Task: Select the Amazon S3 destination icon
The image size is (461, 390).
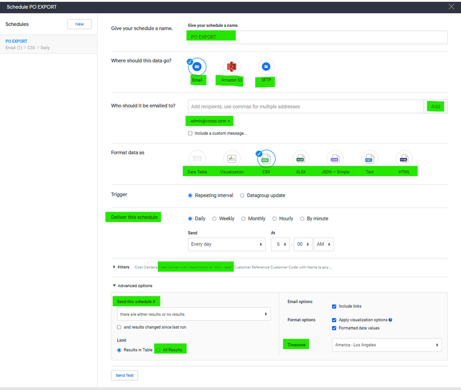Action: coord(231,67)
